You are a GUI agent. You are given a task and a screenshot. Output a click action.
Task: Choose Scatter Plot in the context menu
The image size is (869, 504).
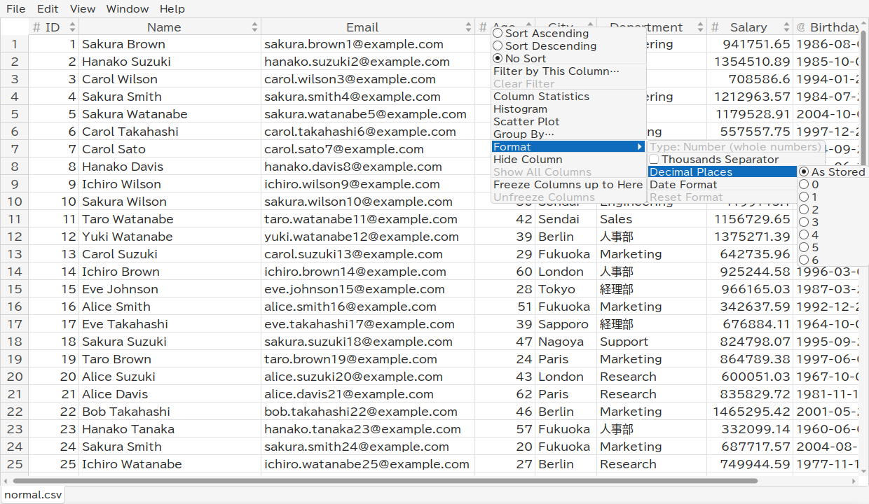[568, 122]
